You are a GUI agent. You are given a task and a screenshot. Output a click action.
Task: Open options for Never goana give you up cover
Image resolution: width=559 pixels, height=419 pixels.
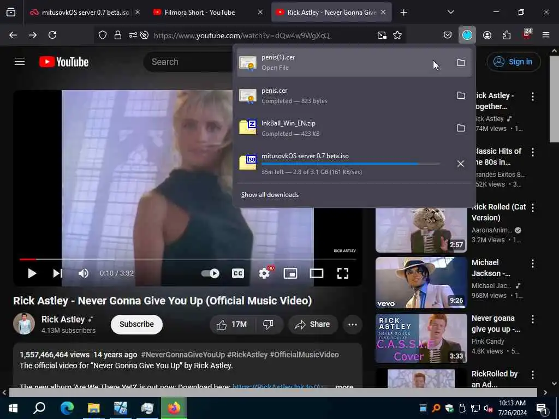[x=533, y=319]
